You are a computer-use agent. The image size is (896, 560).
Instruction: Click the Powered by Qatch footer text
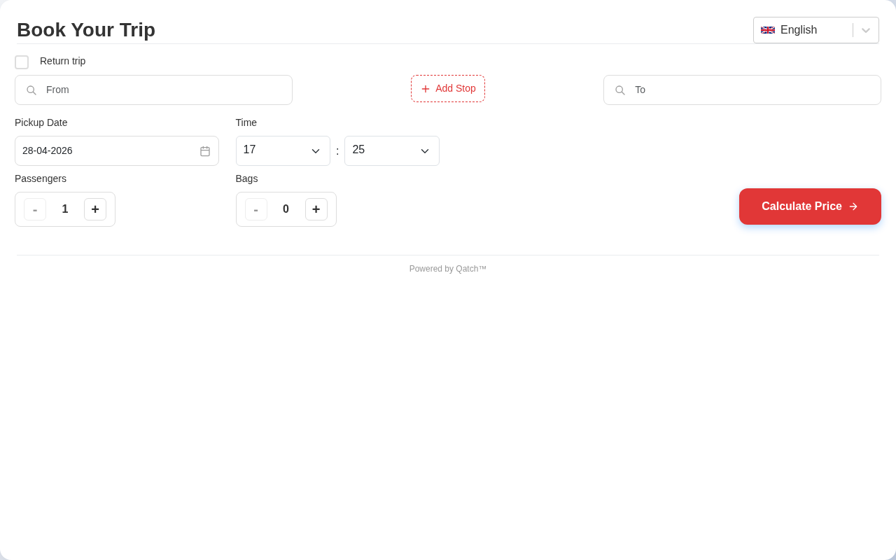[x=448, y=269]
